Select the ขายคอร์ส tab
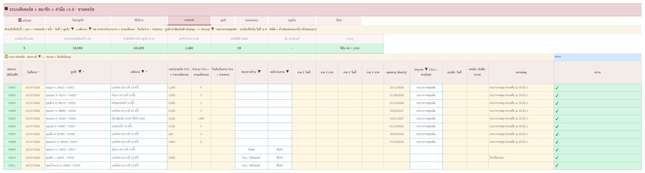Image resolution: width=645 pixels, height=173 pixels. coord(189,20)
